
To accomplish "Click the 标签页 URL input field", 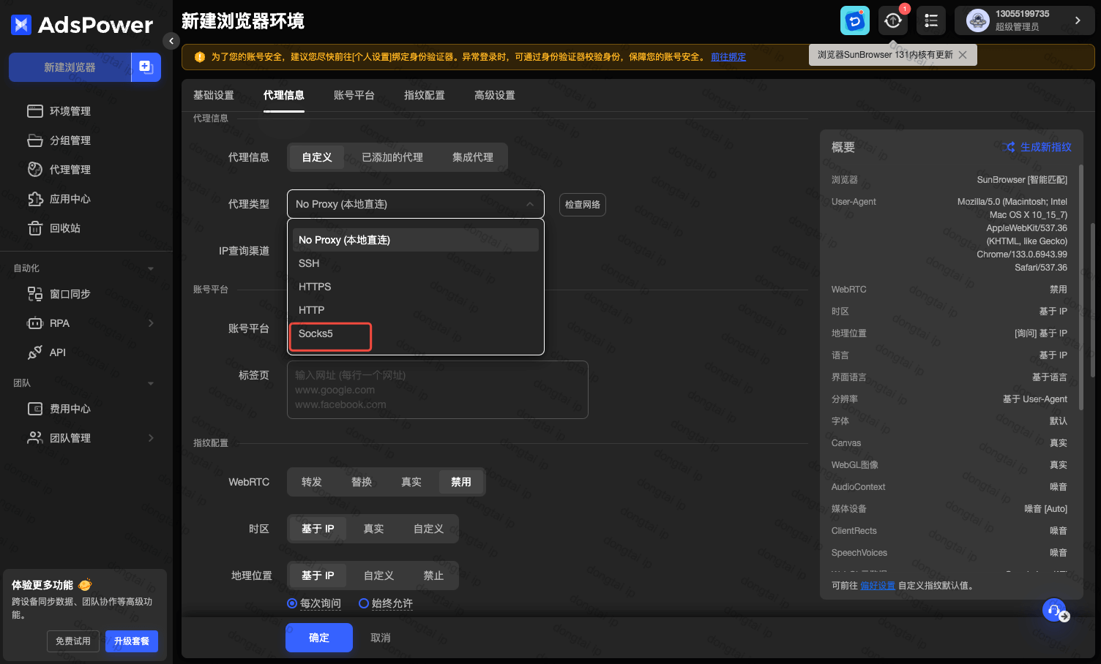I will tap(437, 390).
